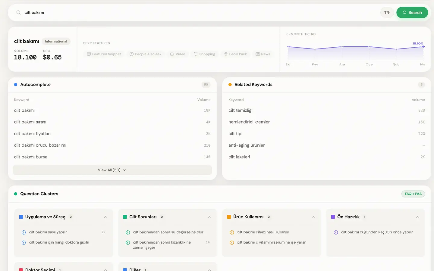
Task: Click the 18.100 trend chart endpoint
Action: 423,47
